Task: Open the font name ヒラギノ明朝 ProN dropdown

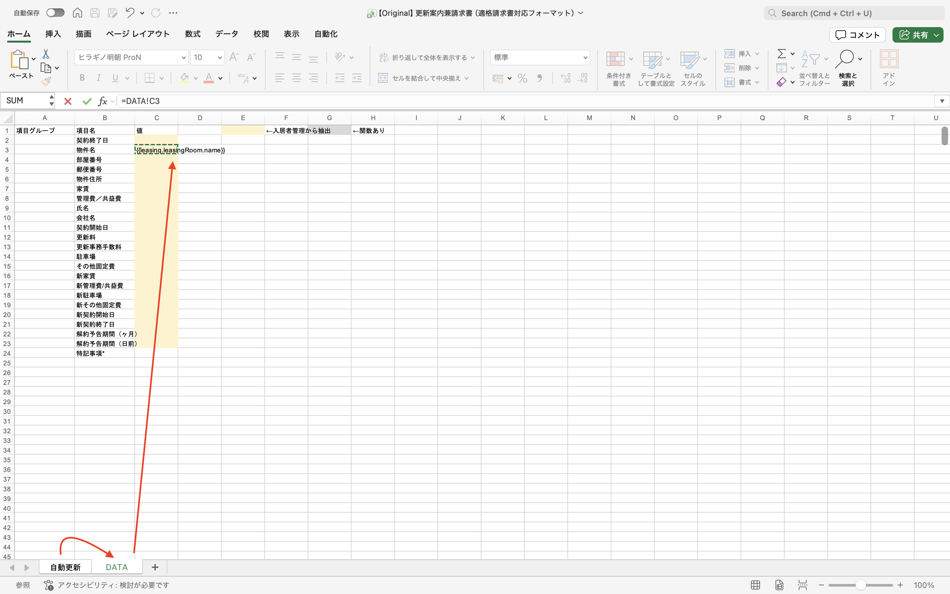Action: point(183,58)
